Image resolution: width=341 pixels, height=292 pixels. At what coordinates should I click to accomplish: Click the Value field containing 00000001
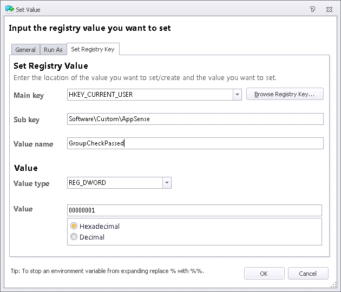[194, 210]
